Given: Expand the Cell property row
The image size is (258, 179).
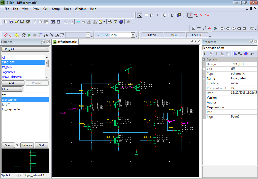Looking at the screenshot, I should click(x=204, y=69).
